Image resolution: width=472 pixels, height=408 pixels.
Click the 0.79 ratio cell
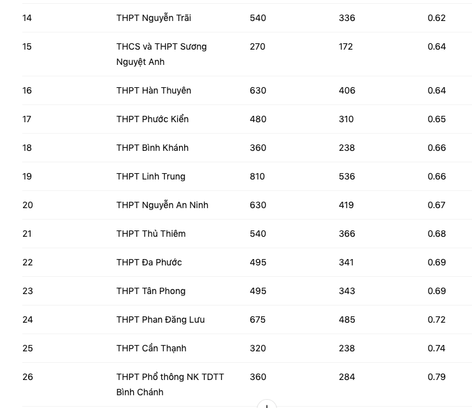pyautogui.click(x=436, y=377)
